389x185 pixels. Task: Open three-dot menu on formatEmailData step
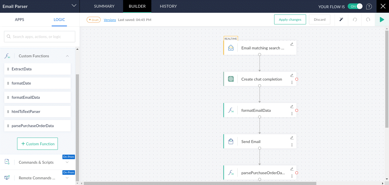[292, 114]
